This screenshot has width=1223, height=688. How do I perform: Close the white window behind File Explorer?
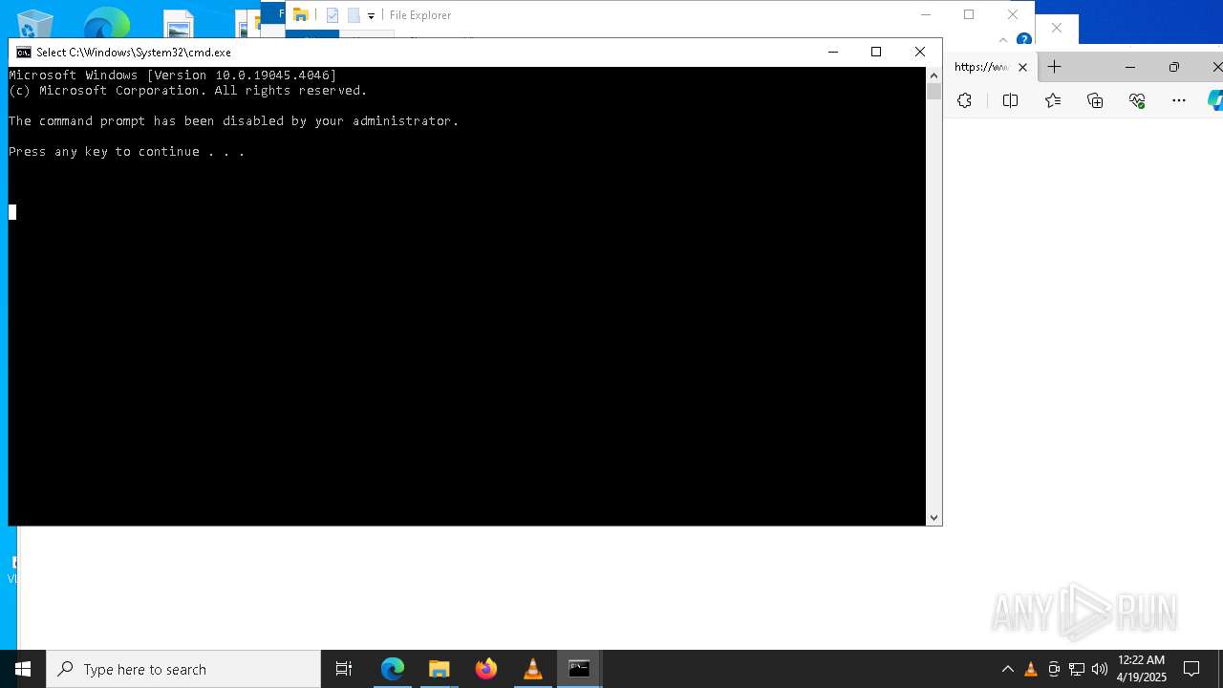click(1056, 29)
